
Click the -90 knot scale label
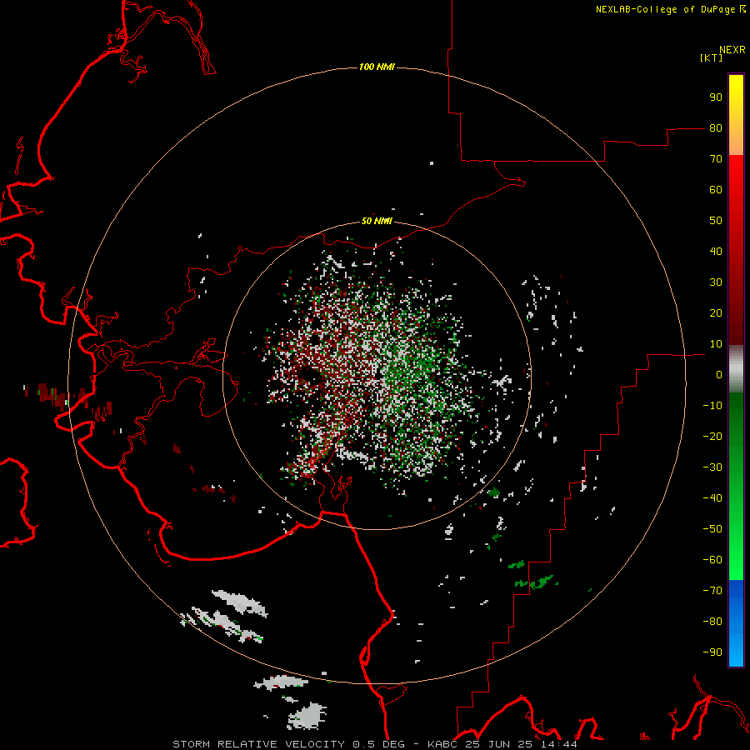(x=712, y=652)
